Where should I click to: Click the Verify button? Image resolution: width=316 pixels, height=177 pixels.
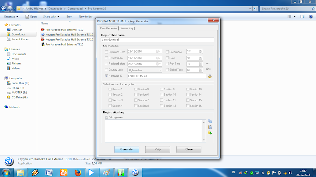pyautogui.click(x=158, y=149)
